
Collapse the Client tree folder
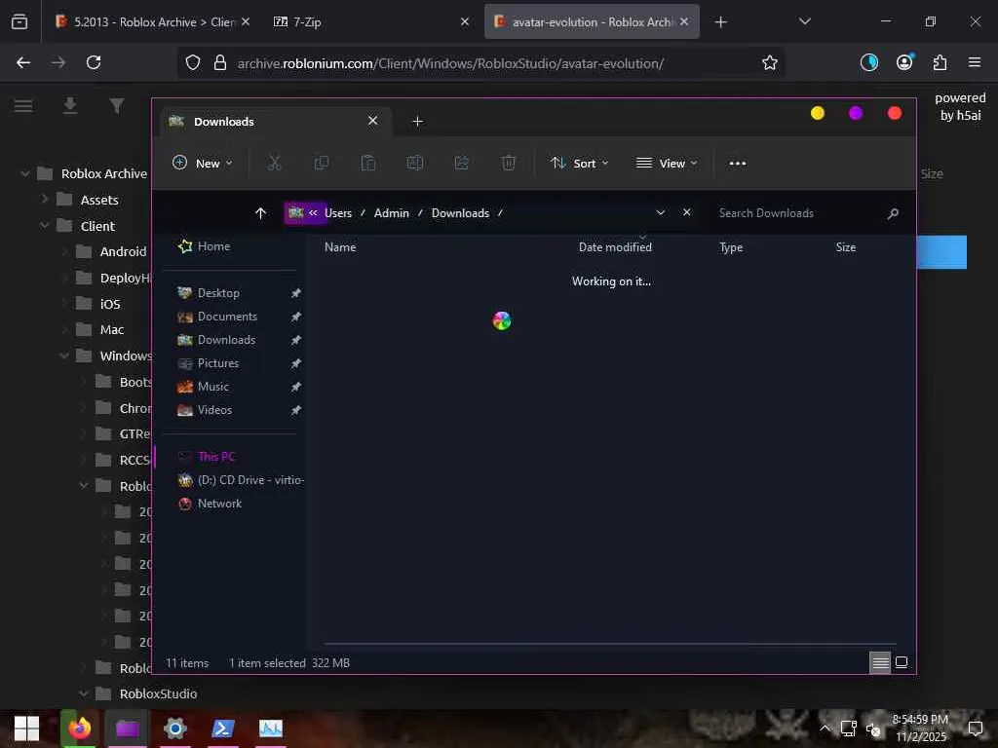pyautogui.click(x=45, y=225)
